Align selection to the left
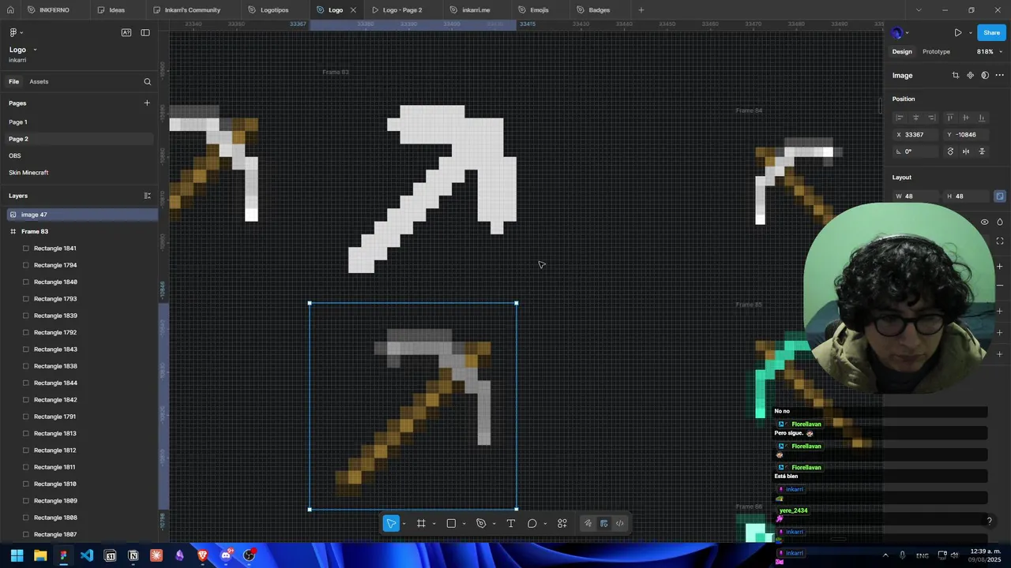 (x=900, y=118)
